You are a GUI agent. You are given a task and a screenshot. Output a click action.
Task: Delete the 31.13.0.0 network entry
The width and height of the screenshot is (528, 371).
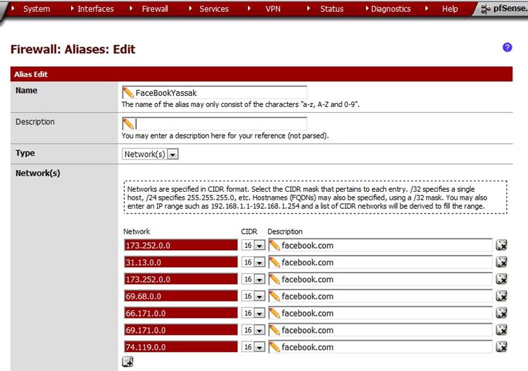pos(502,262)
